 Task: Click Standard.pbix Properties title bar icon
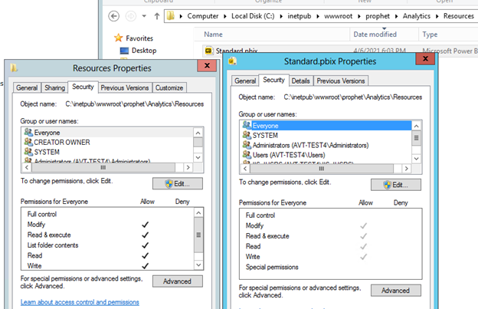(233, 61)
